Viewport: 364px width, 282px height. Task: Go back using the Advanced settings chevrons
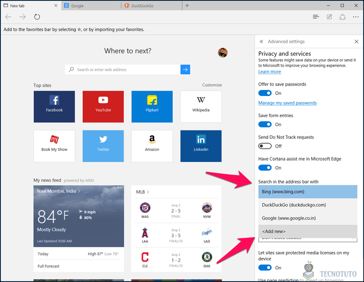(x=261, y=42)
